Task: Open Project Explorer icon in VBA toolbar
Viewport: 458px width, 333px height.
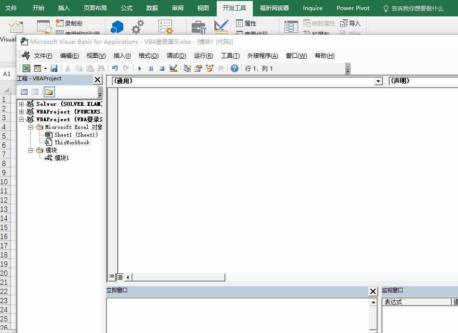Action: 187,68
